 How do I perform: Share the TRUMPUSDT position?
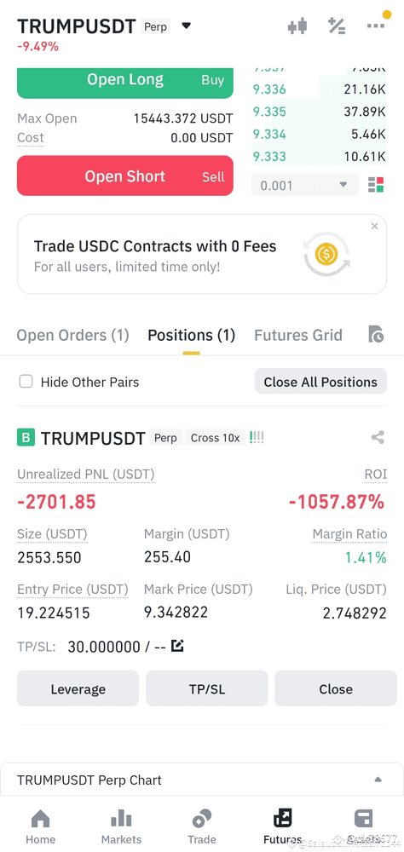click(378, 437)
